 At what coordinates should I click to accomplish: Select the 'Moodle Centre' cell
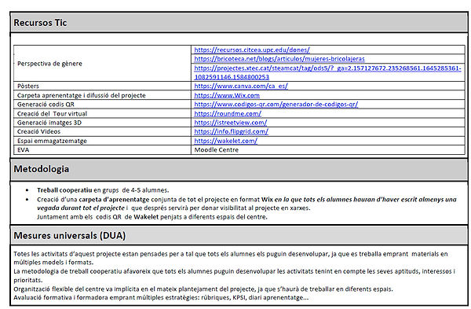(x=328, y=150)
